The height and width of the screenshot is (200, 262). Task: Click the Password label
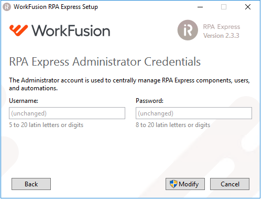(x=149, y=101)
